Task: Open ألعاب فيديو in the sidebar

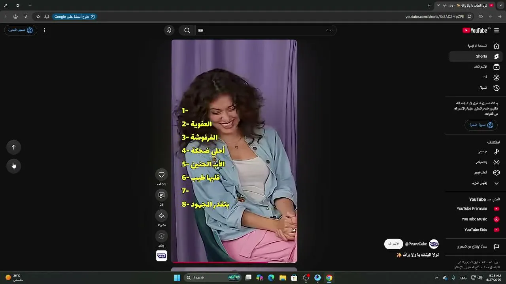Action: (476, 172)
